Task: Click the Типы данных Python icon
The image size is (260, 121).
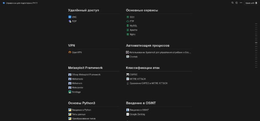Action: [70, 114]
